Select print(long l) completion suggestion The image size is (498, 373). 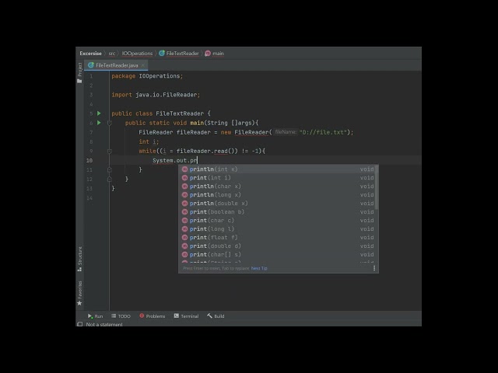[x=277, y=229]
